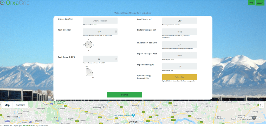266x128 pixels.
Task: Click the Select File upload button
Action: 179,77
